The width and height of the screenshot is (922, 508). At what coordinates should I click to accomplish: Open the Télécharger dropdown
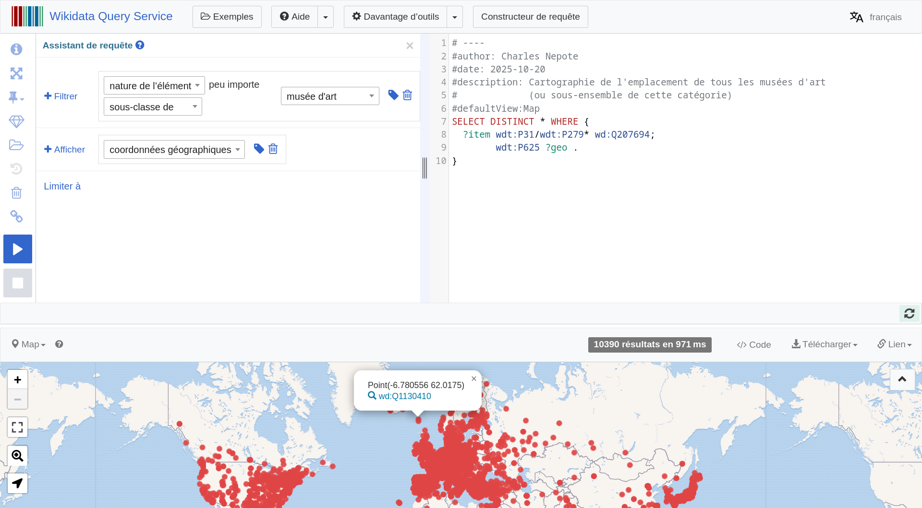[x=825, y=344]
